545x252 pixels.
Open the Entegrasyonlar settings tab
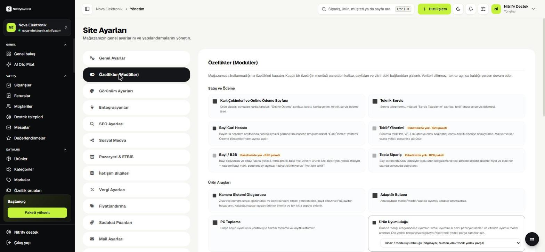click(136, 108)
